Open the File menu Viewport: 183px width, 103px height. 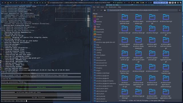pos(94,7)
